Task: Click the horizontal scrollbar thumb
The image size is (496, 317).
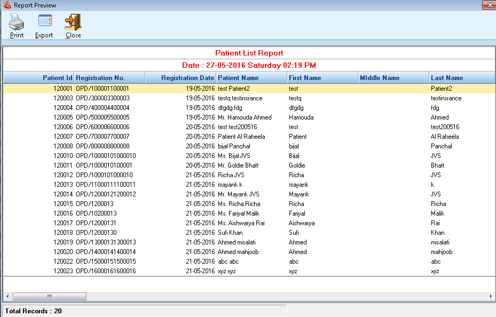Action: (49, 297)
